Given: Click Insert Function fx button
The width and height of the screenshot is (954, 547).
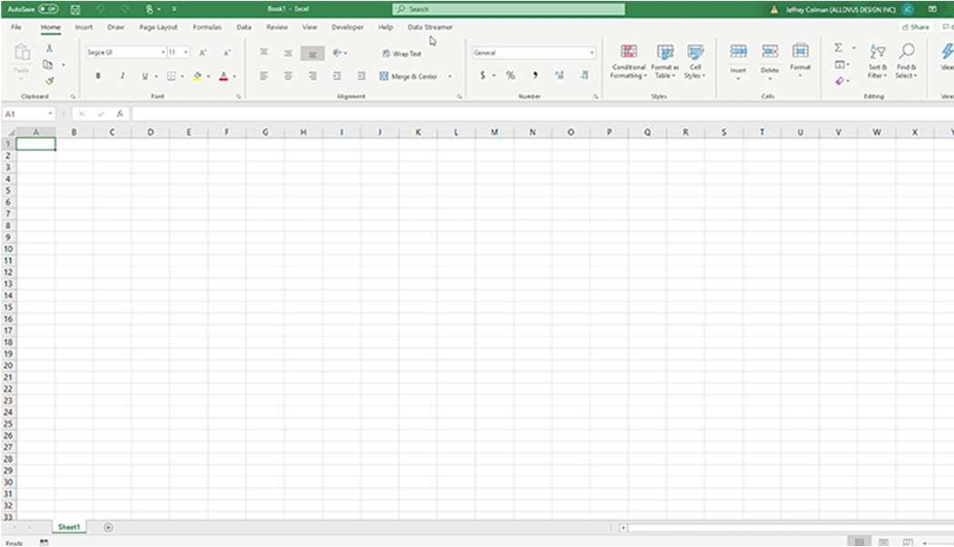Looking at the screenshot, I should tap(120, 114).
